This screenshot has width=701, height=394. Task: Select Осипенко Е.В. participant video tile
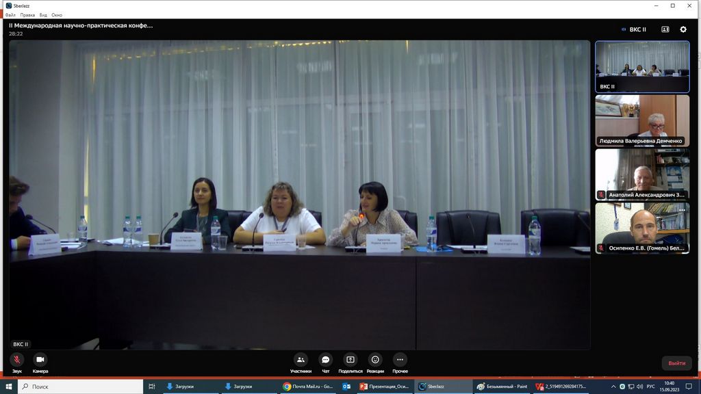(x=642, y=228)
